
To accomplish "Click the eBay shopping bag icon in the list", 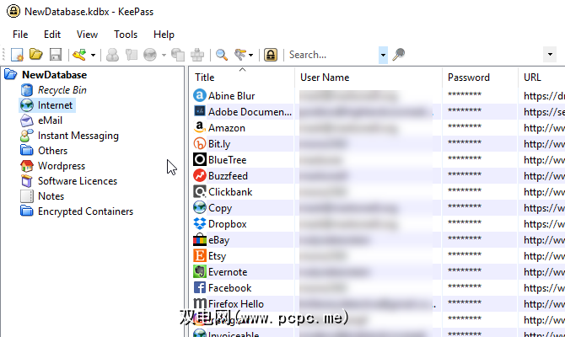I will [200, 239].
